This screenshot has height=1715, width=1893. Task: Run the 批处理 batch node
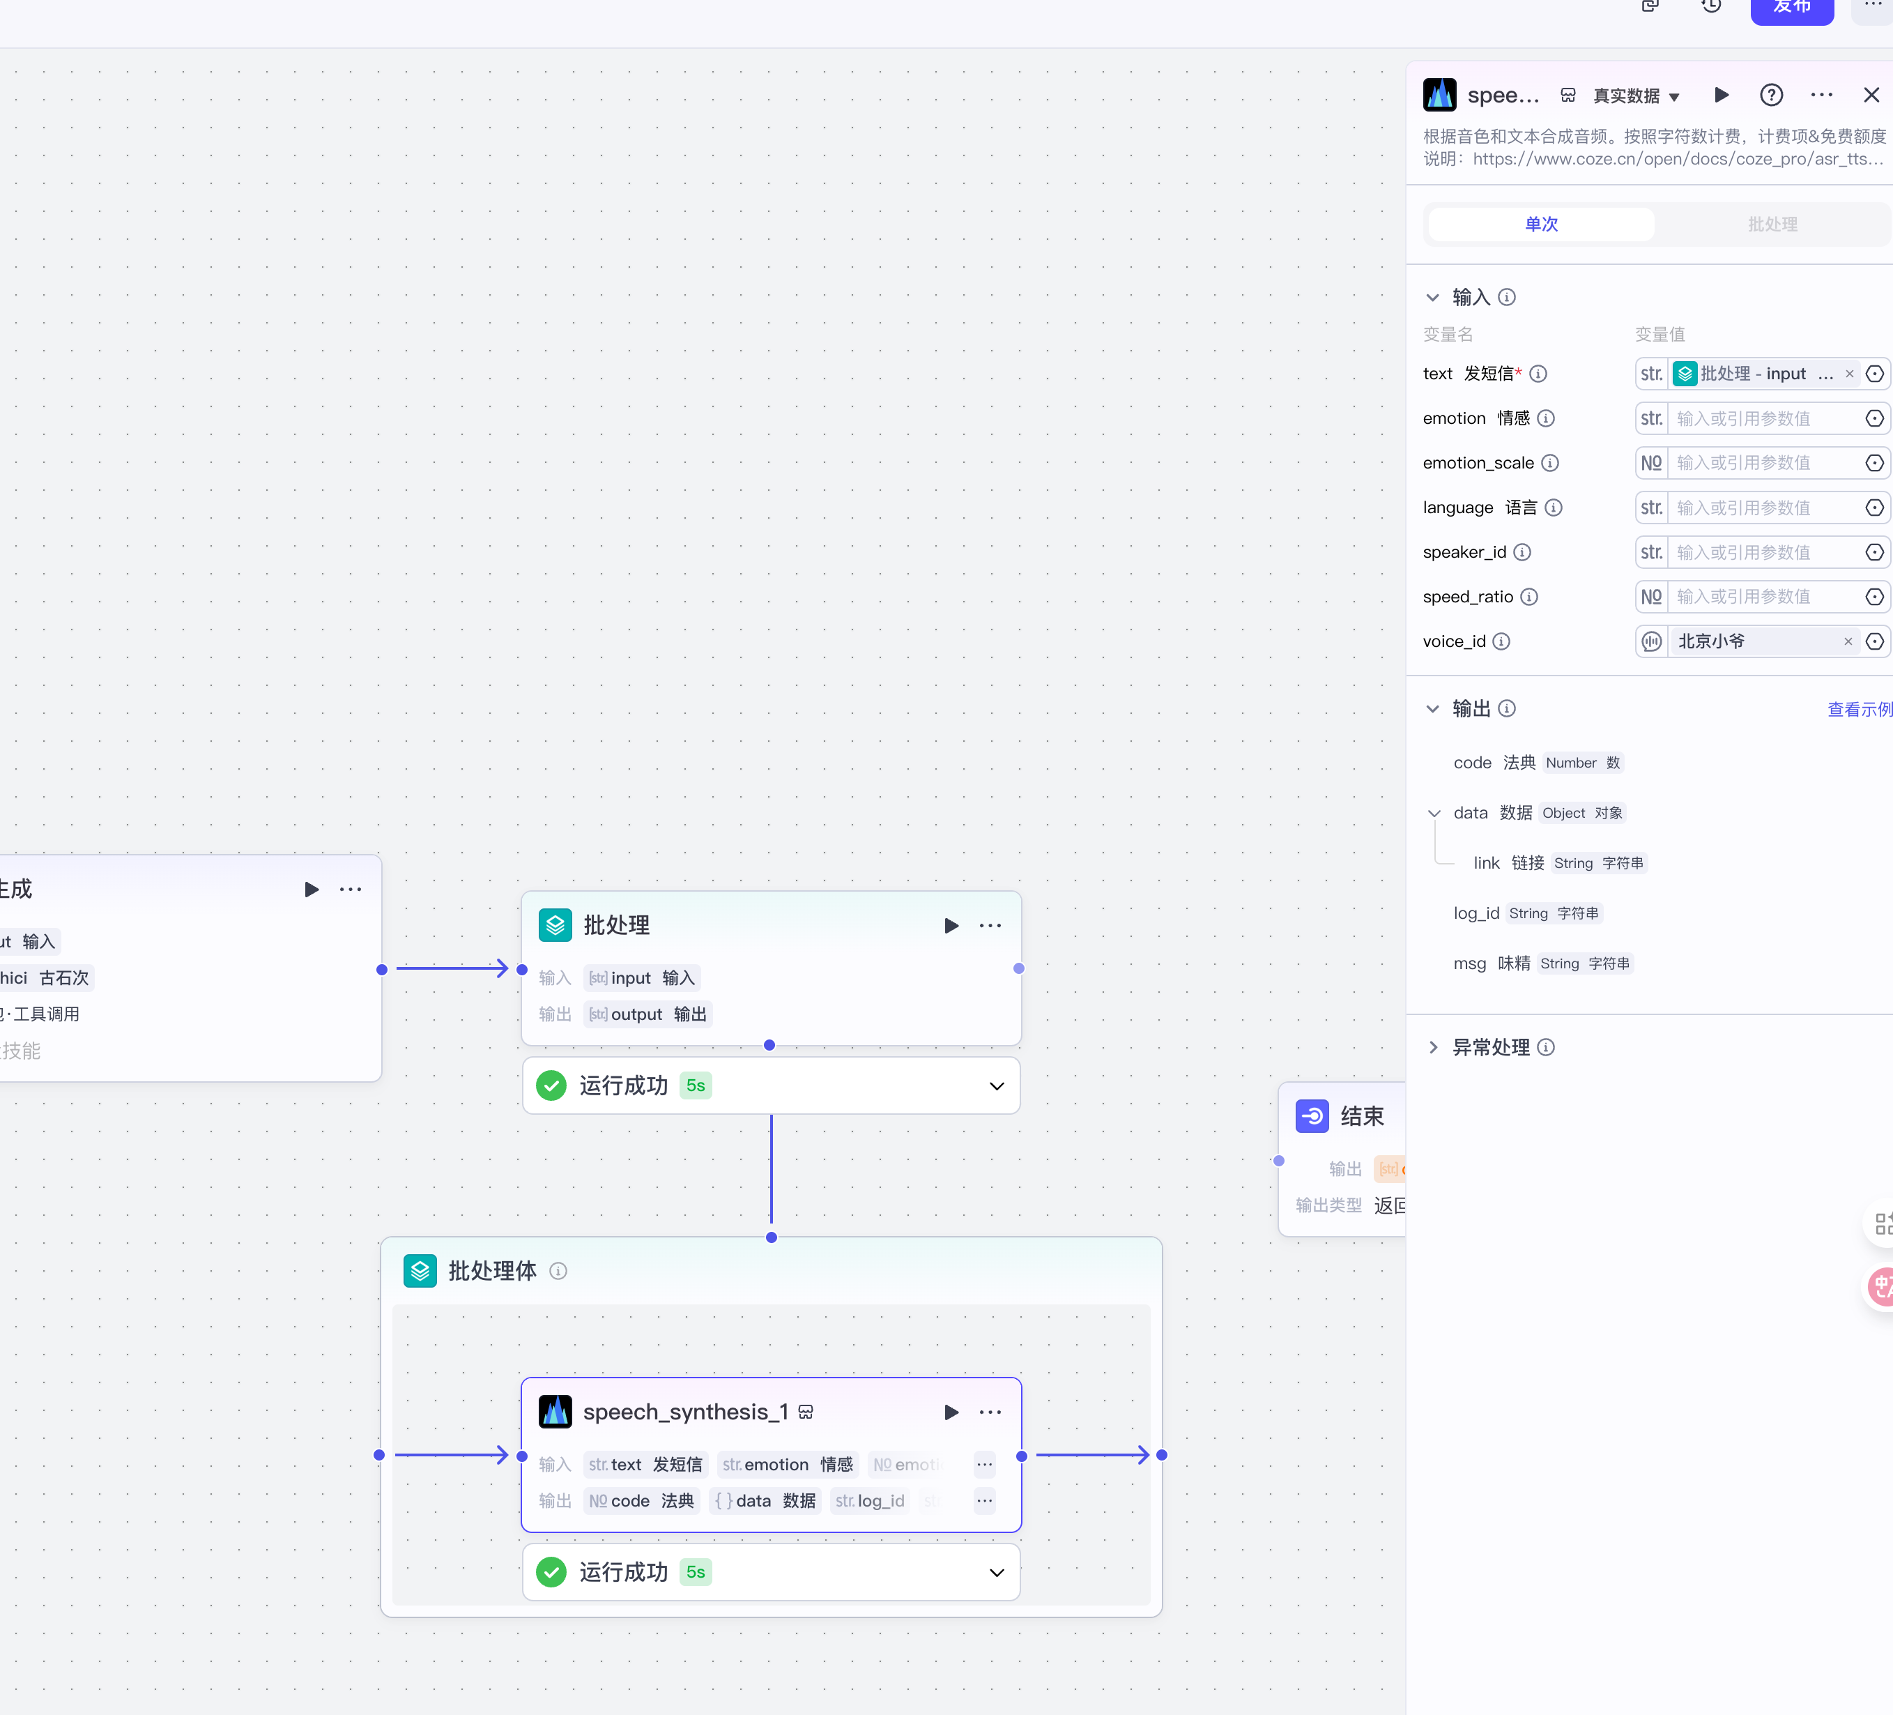pos(950,925)
